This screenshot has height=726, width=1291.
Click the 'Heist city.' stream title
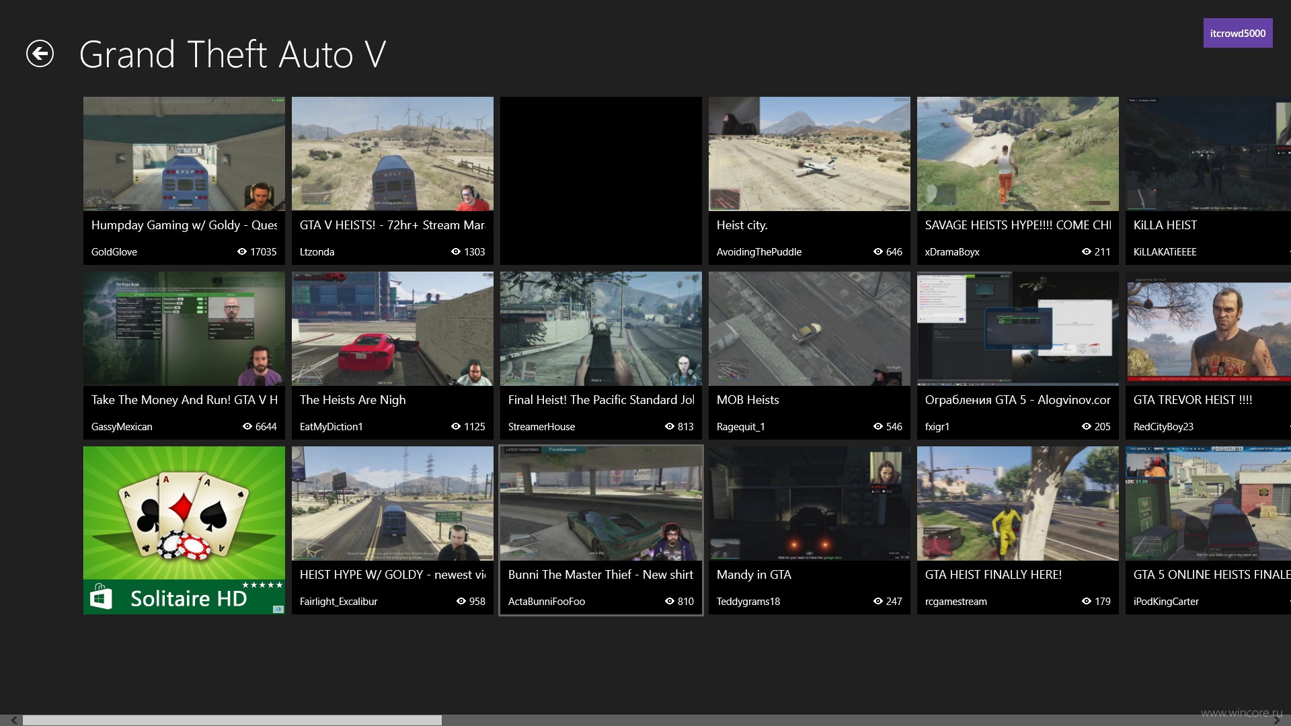coord(742,225)
